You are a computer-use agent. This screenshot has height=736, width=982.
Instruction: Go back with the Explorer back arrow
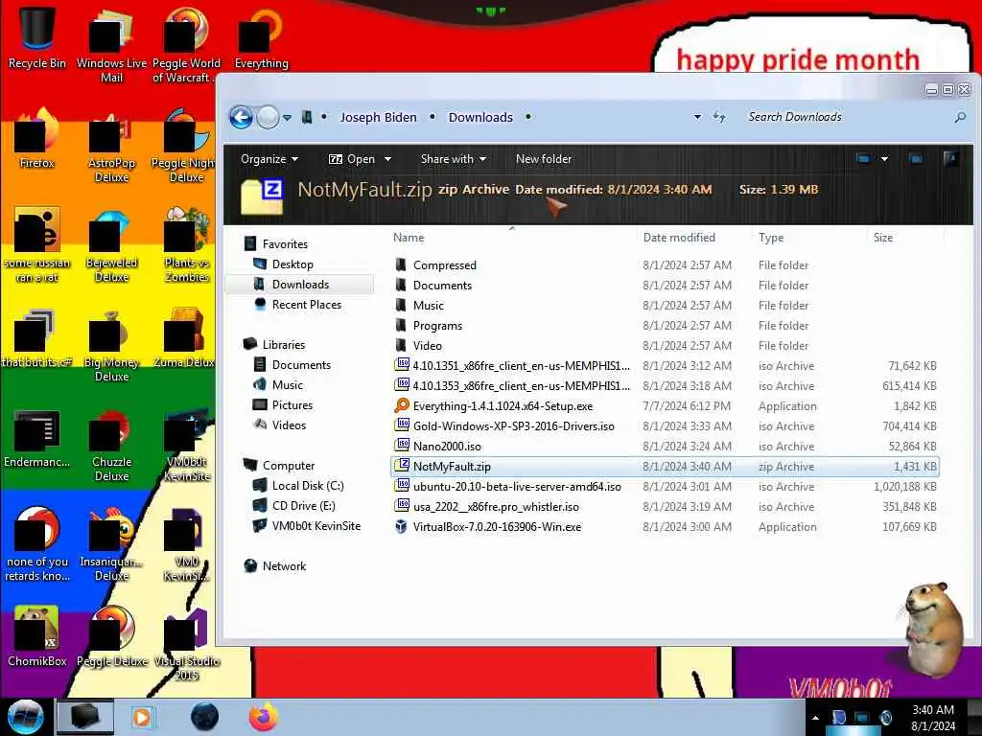click(241, 117)
